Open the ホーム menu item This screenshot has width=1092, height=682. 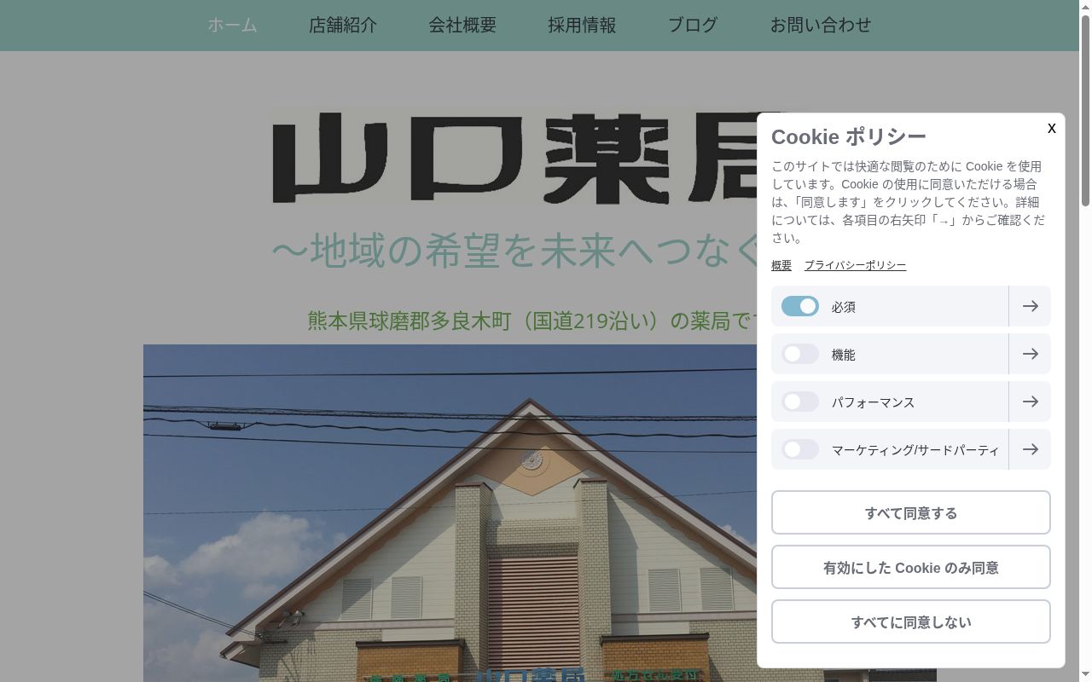pos(232,25)
